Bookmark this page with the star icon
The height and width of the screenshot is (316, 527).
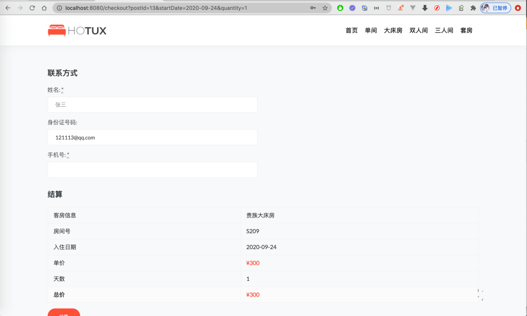(x=325, y=8)
